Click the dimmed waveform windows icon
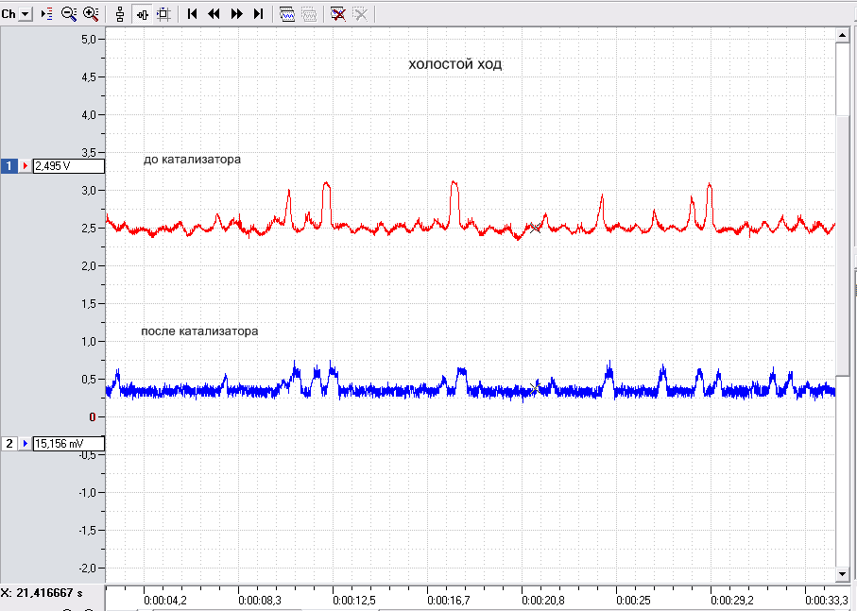The image size is (857, 611). tap(309, 13)
